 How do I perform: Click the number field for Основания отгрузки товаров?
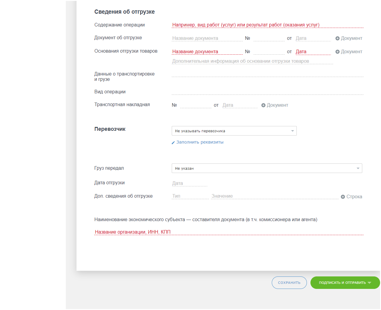(x=269, y=52)
